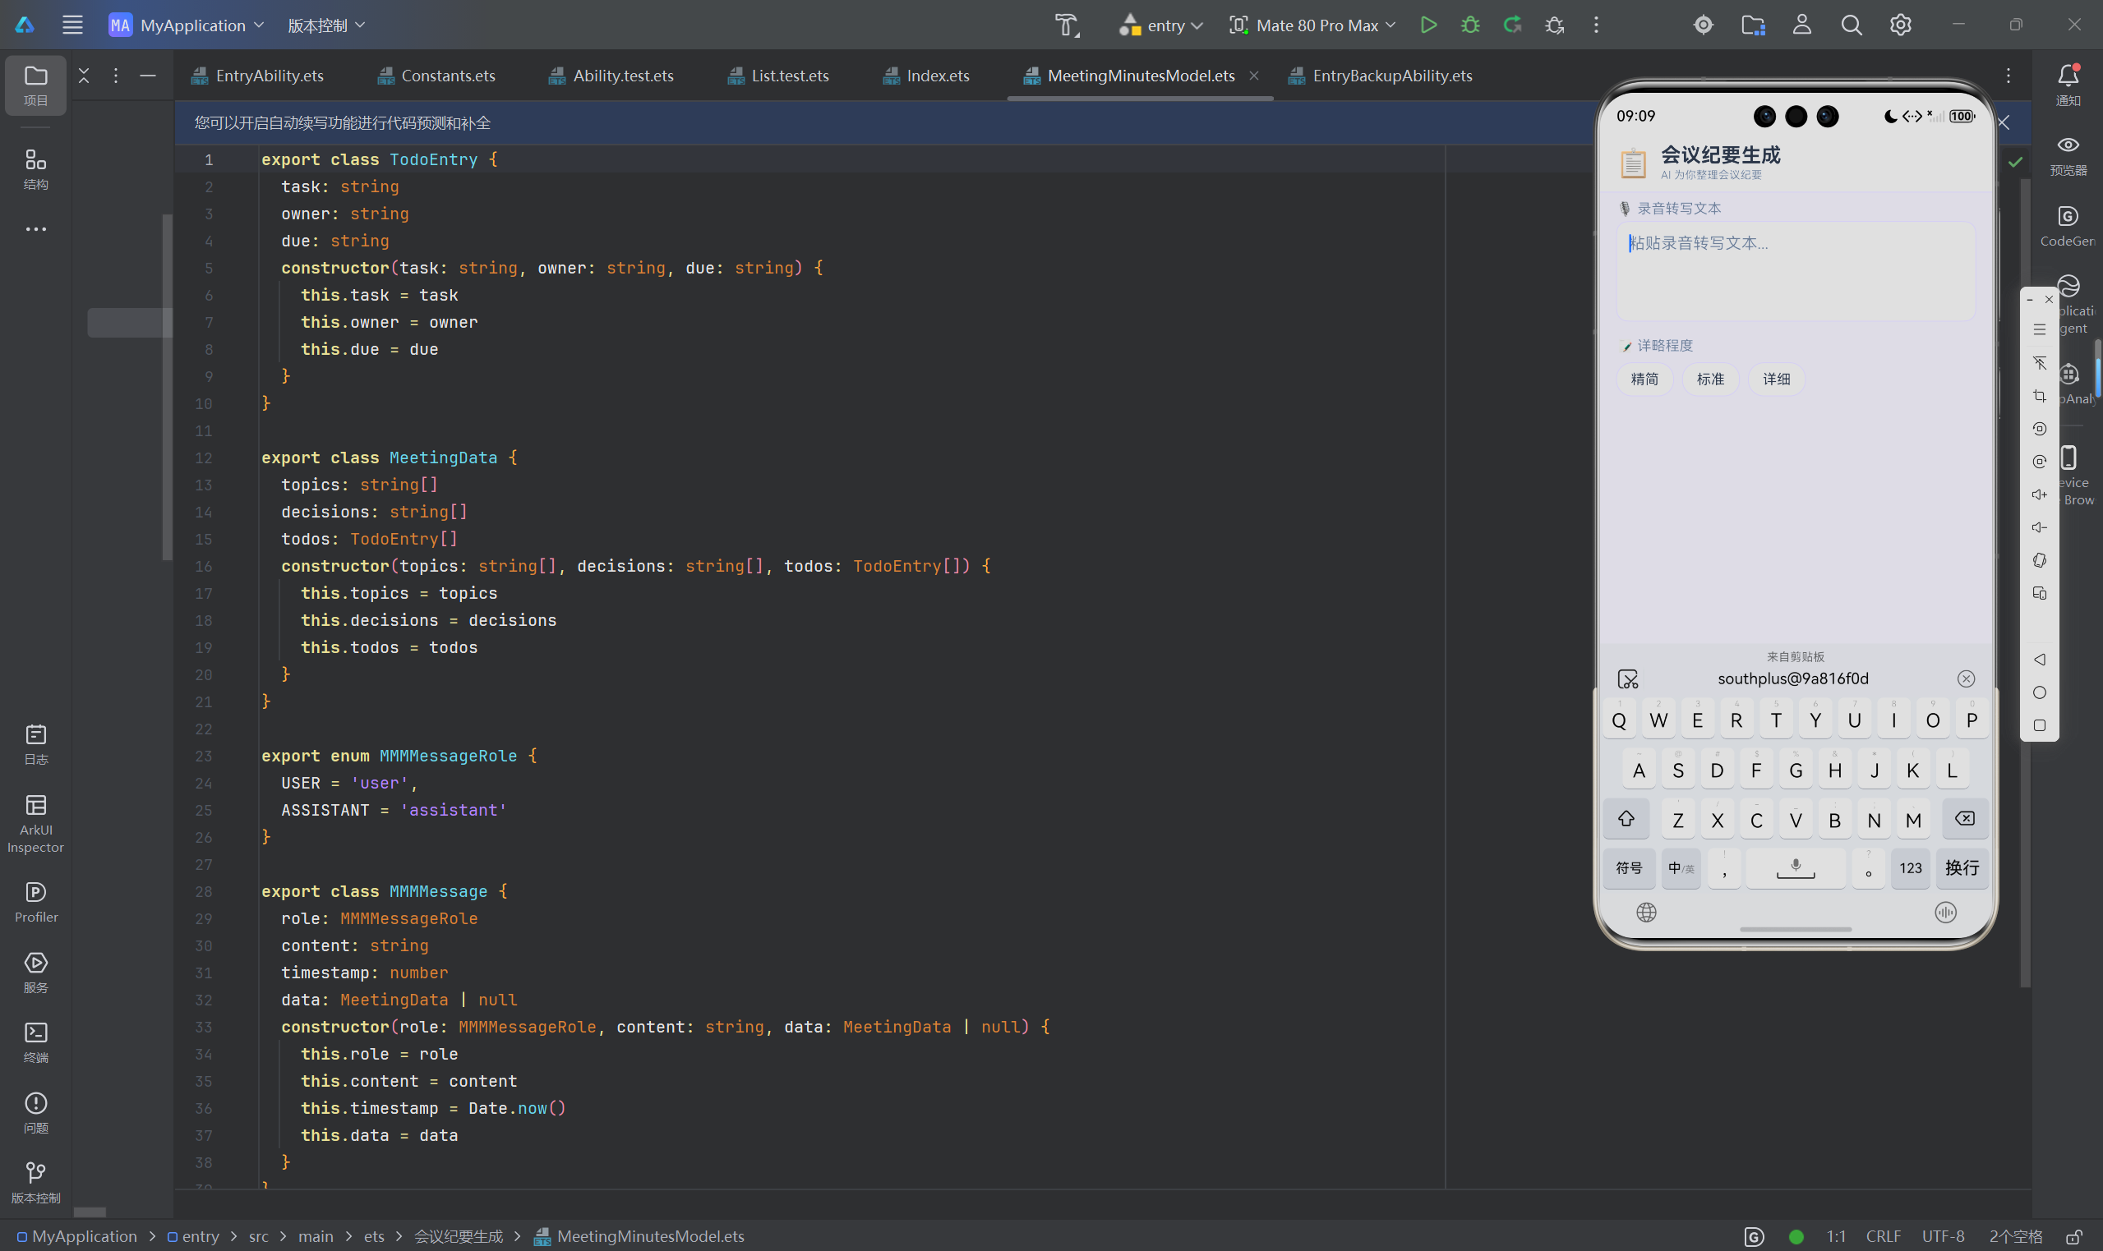Screen dimensions: 2103x1251
Task: Open IDE settings gear
Action: 1900,25
